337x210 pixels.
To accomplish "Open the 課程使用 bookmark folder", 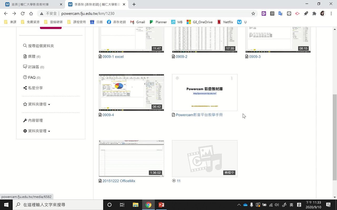I will (76, 22).
